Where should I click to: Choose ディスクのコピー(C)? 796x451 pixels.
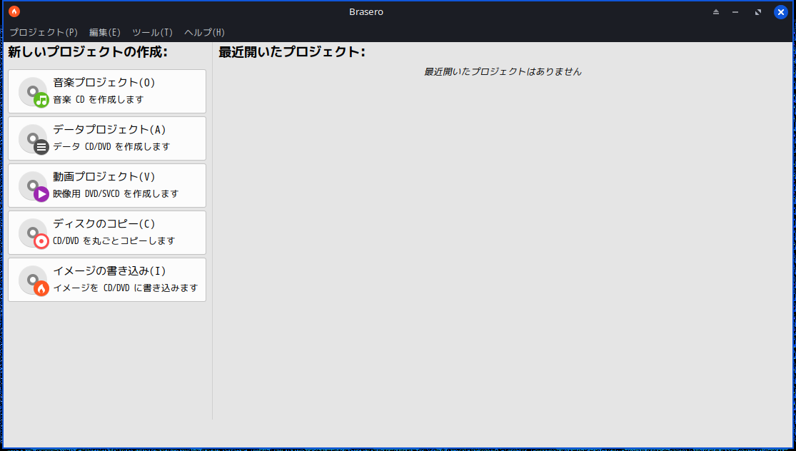(107, 233)
